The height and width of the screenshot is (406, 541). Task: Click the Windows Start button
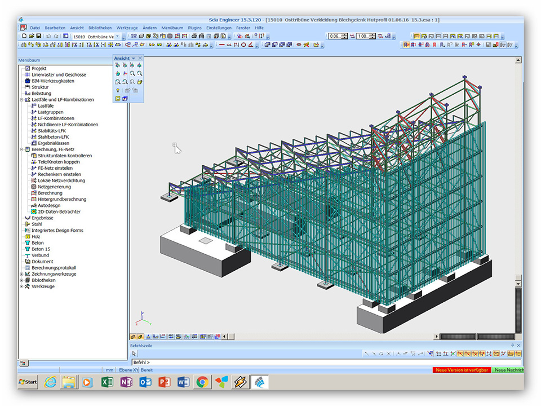pyautogui.click(x=28, y=382)
